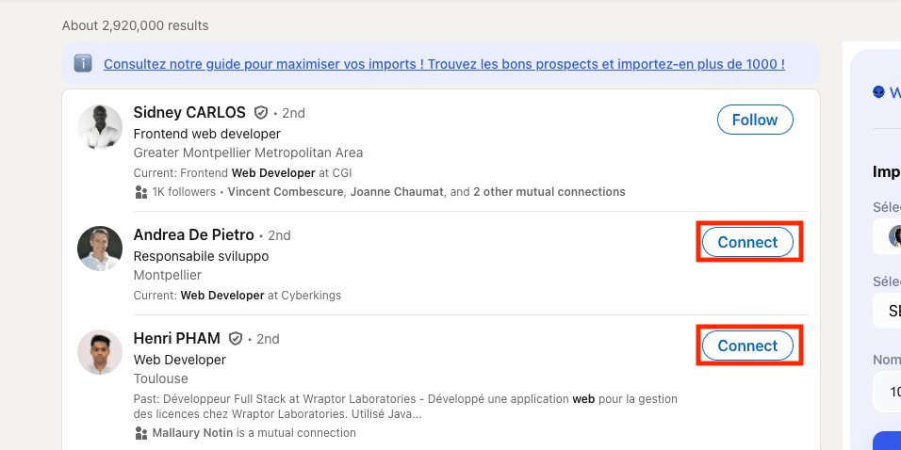
Task: Click 'Toulouse' location under Henri PHAM
Action: 161,378
